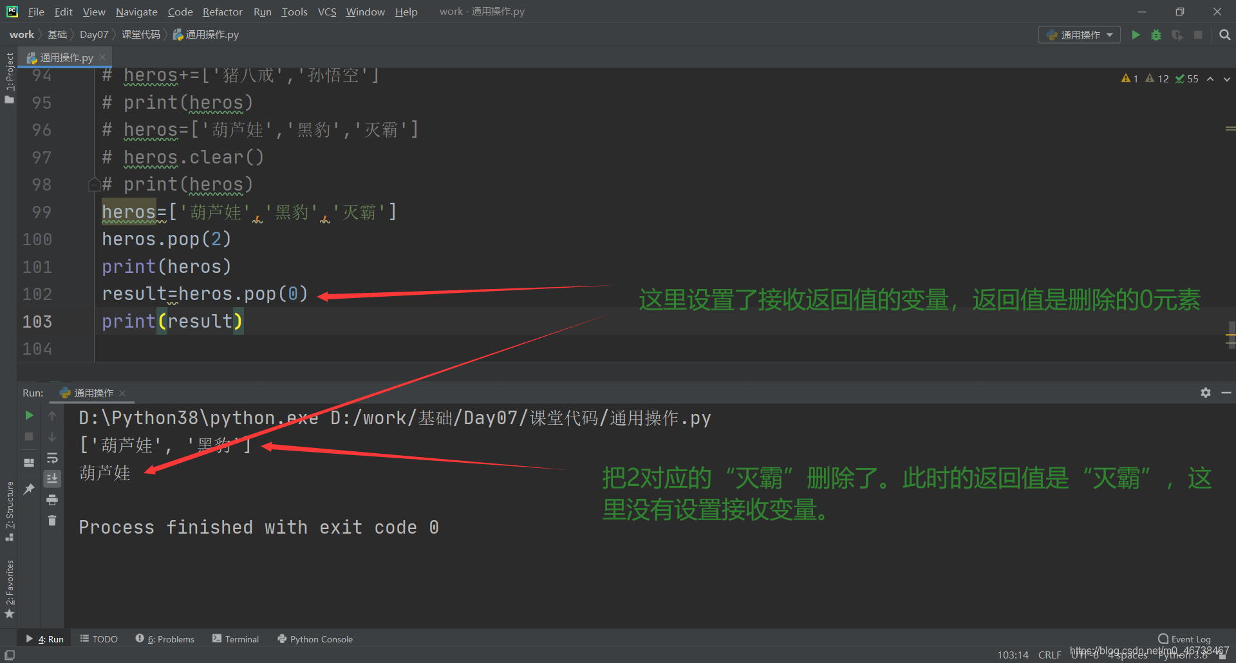Viewport: 1236px width, 663px height.
Task: Click Process finished with exit code 0
Action: (259, 528)
